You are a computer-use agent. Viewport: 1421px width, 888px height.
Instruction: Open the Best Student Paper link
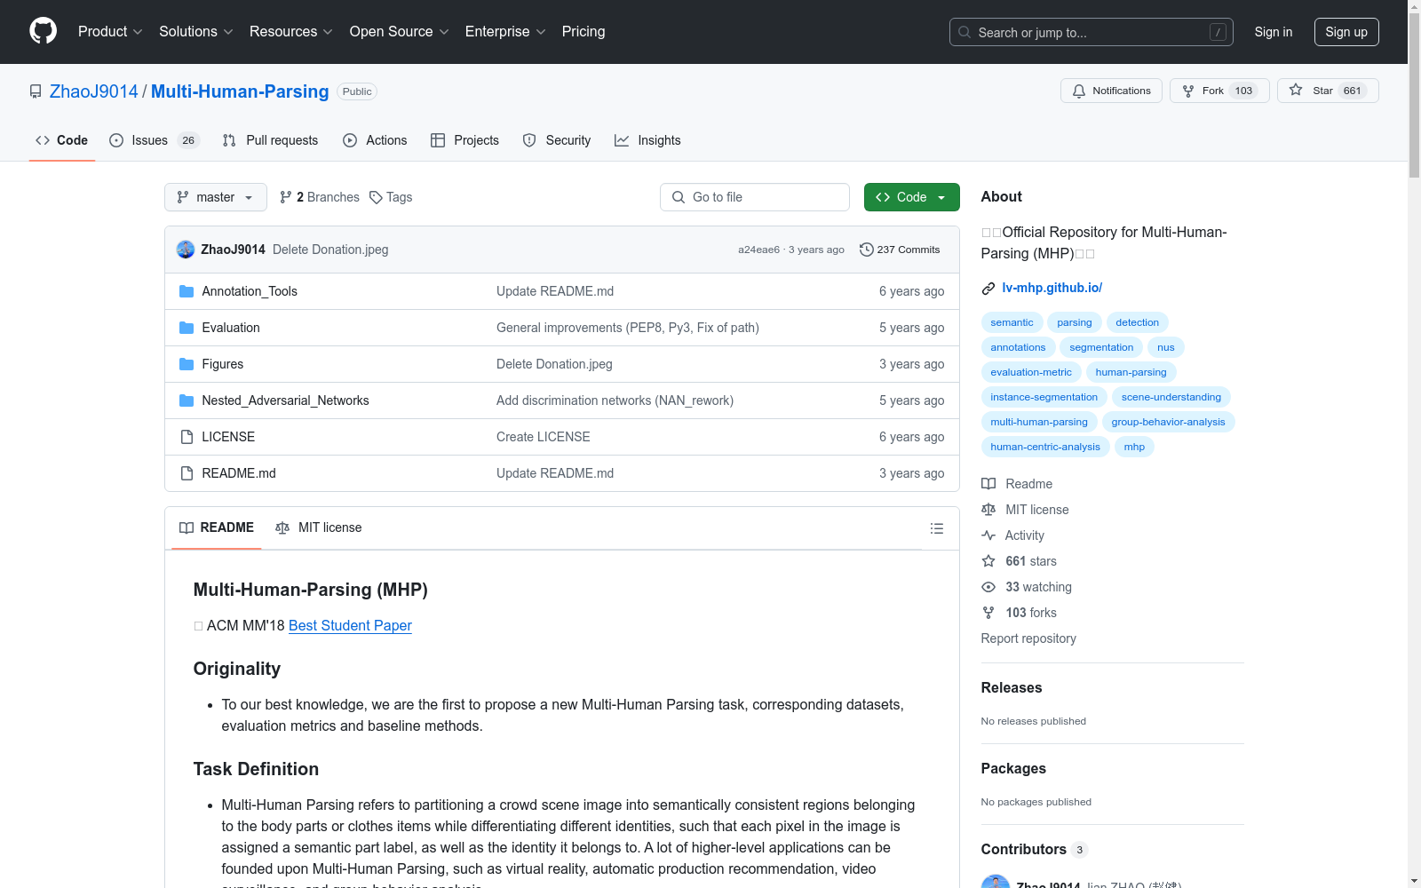click(350, 625)
